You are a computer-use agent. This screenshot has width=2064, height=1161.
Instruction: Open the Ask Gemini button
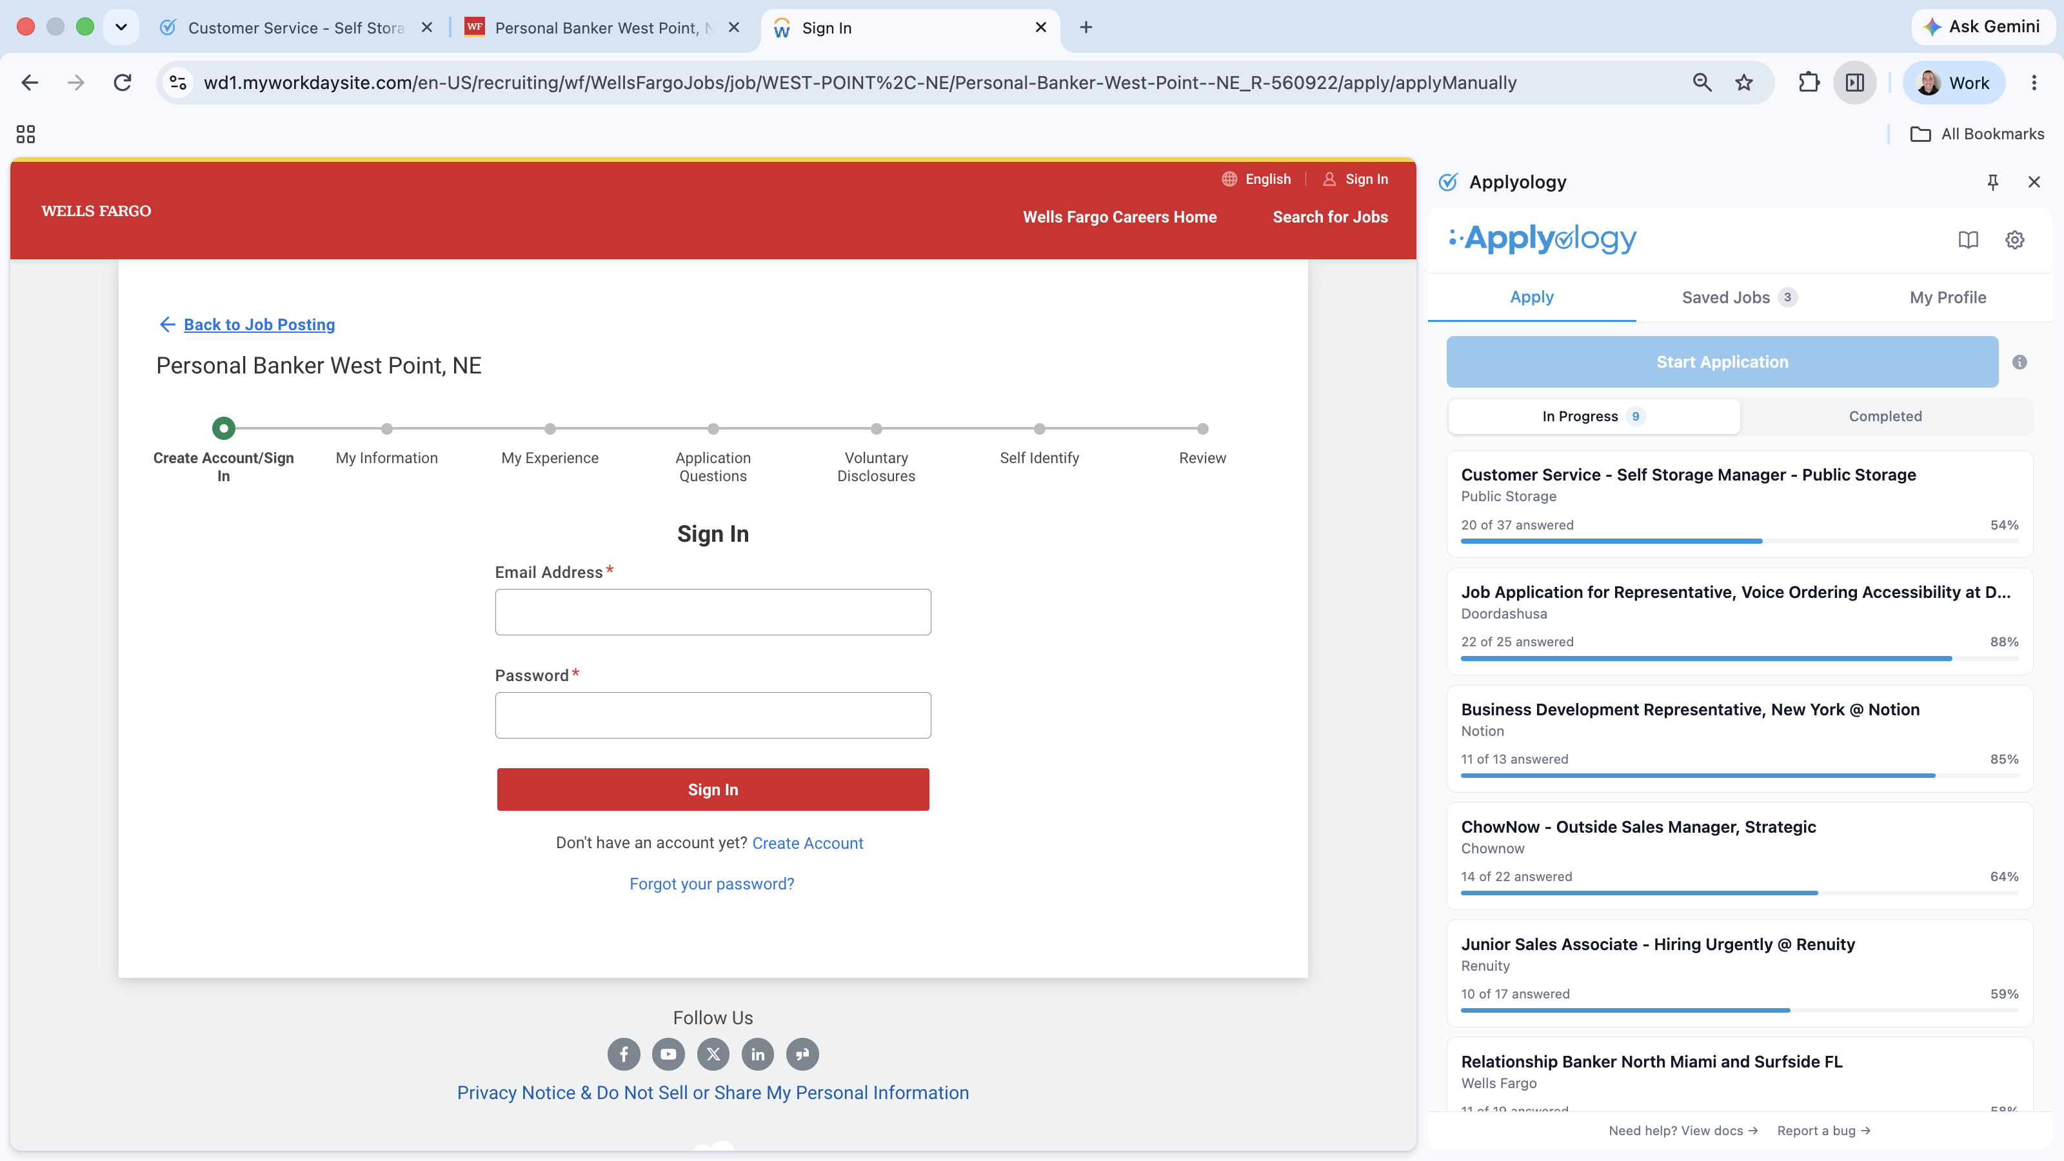pos(1982,27)
